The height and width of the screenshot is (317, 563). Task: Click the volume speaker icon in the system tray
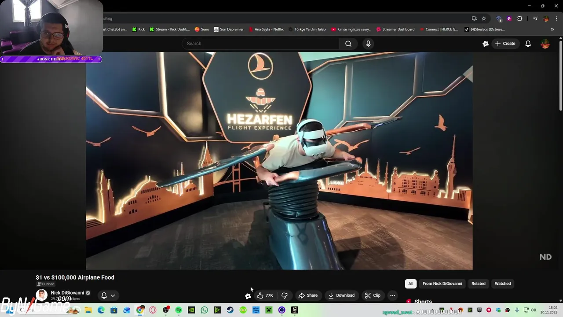point(534,310)
